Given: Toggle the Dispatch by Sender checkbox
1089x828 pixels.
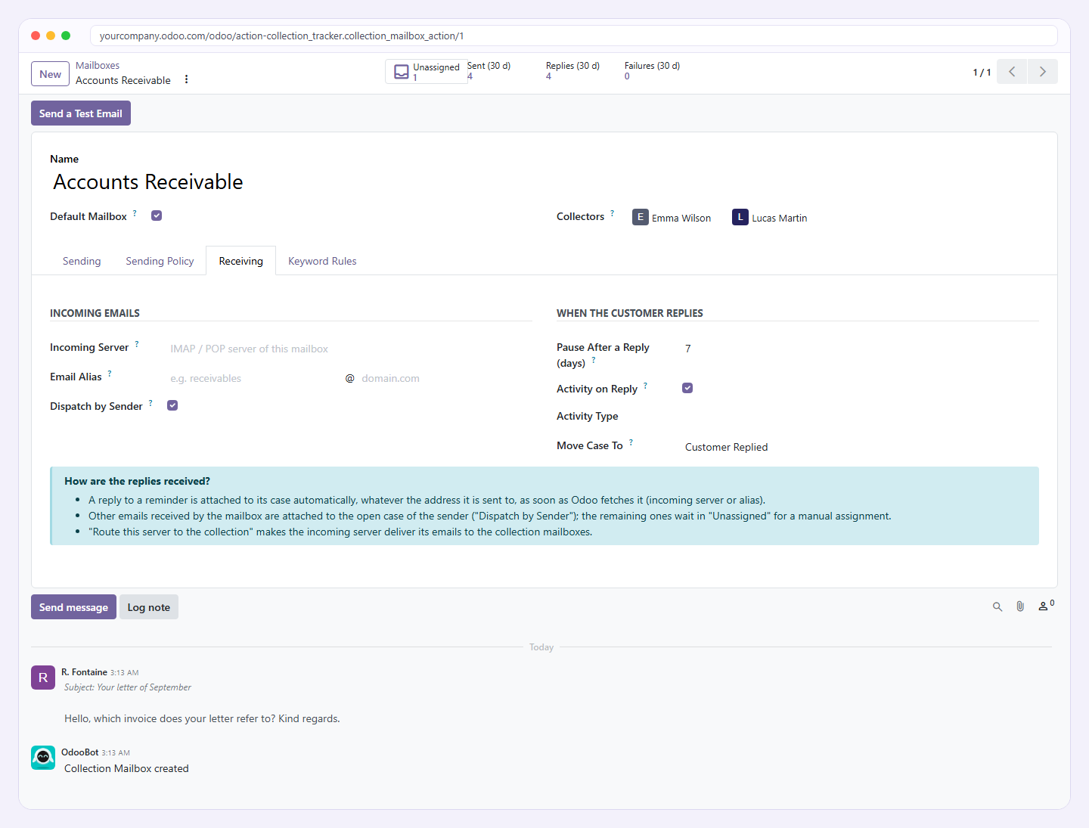Looking at the screenshot, I should (172, 405).
